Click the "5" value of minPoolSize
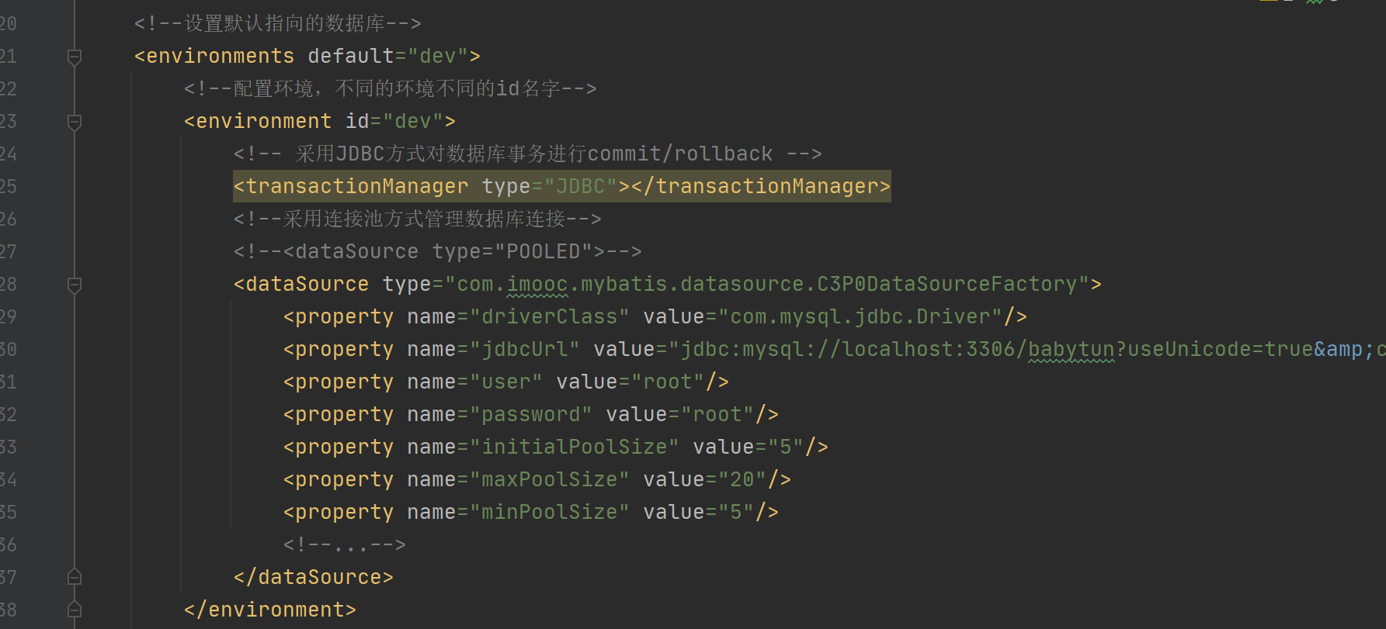 pyautogui.click(x=735, y=512)
